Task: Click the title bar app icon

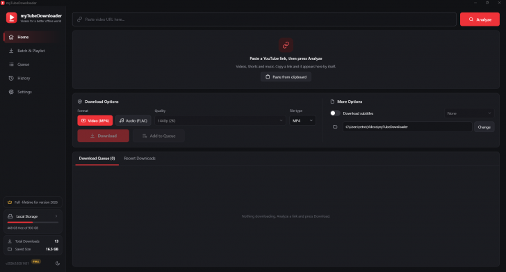Action: pos(3,3)
